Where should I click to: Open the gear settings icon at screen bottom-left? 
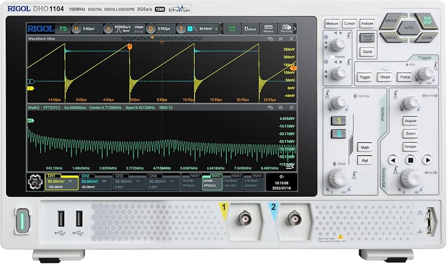(35, 182)
